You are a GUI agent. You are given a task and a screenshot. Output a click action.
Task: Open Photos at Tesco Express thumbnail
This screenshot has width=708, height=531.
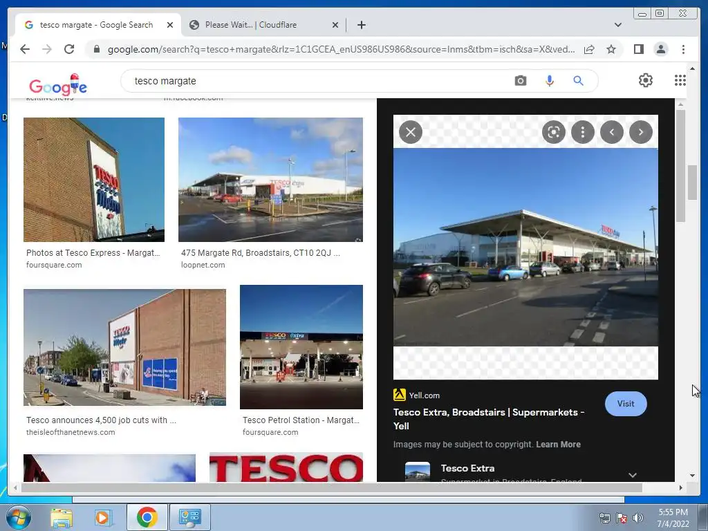(94, 180)
